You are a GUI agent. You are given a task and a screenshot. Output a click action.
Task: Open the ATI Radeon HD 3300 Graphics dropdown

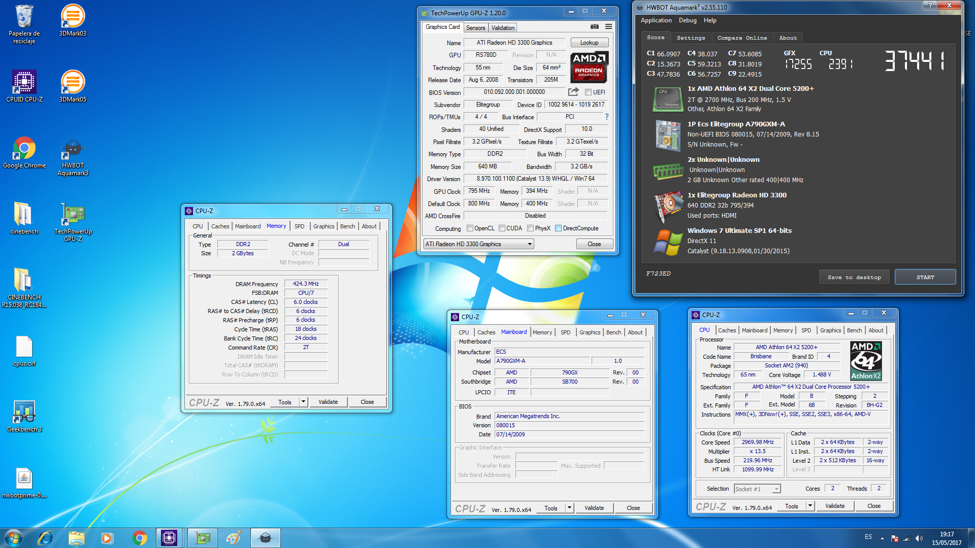[x=478, y=244]
